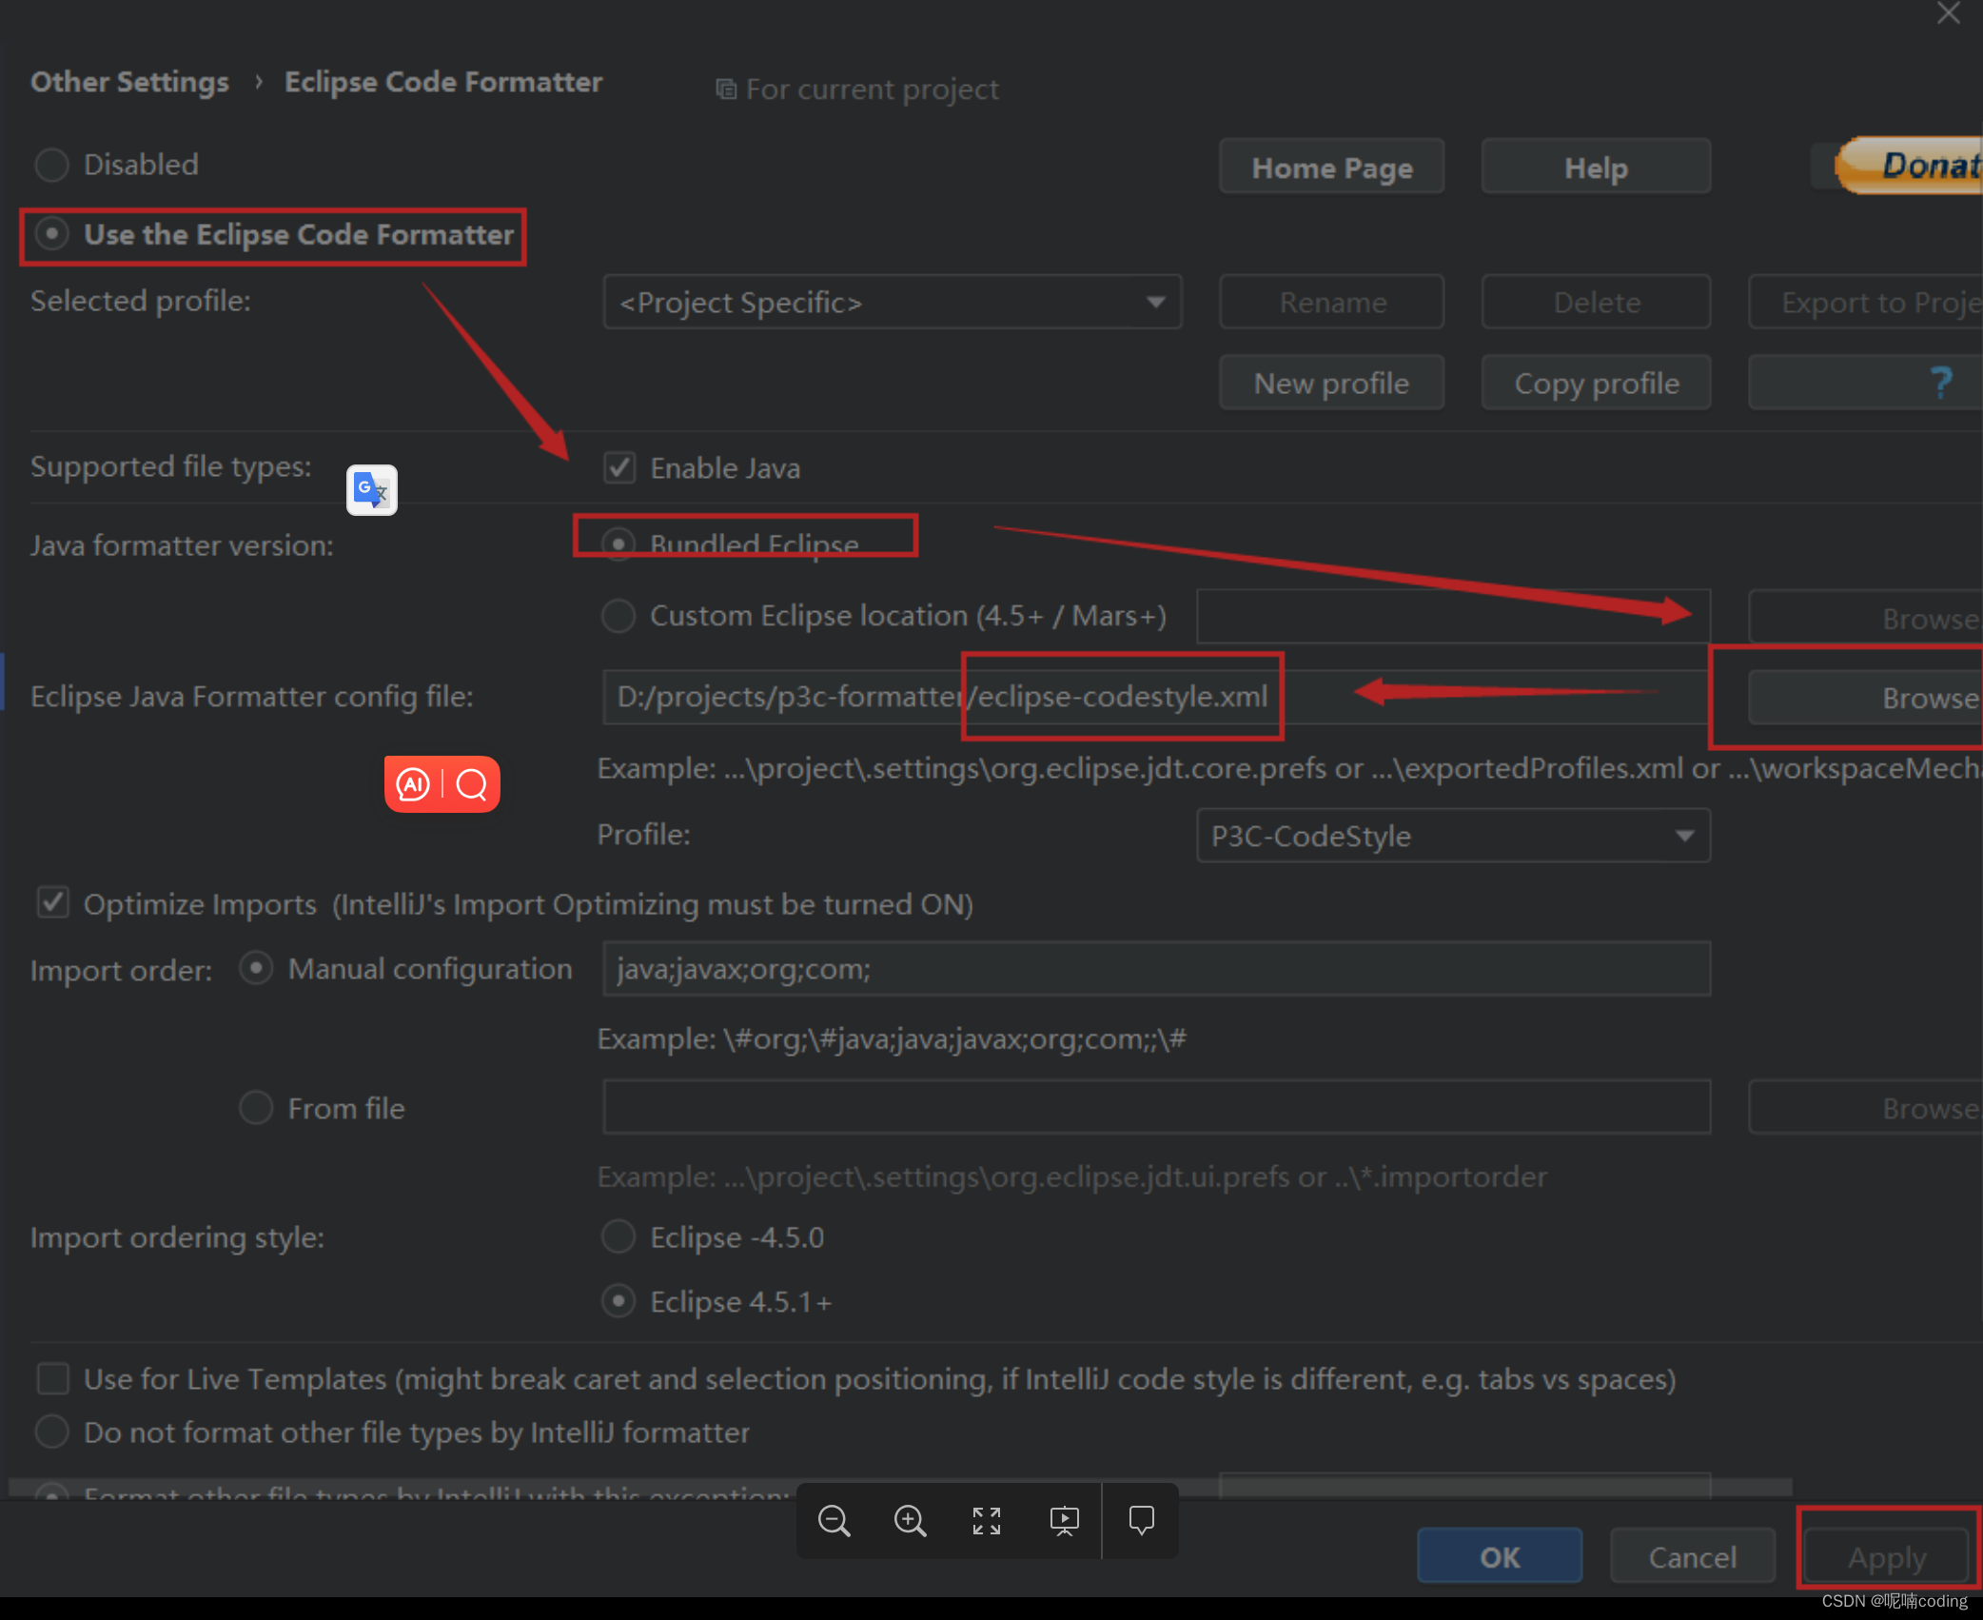Click the Custom Eclipse location path field
Viewport: 1983px width, 1620px height.
[x=1453, y=617]
